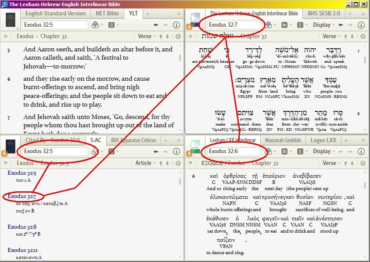The image size is (370, 262).
Task: Jump to next article in S:AC panel
Action: point(167,163)
